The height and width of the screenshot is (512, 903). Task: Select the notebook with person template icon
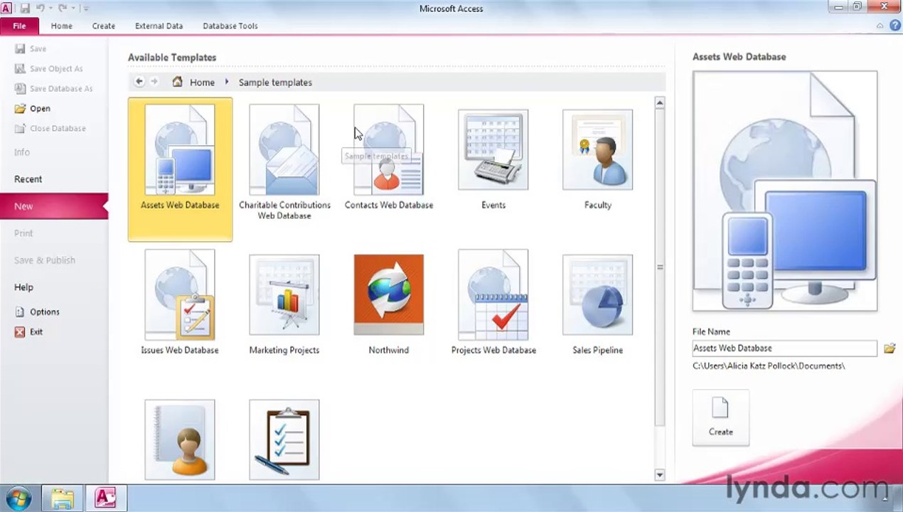tap(180, 439)
